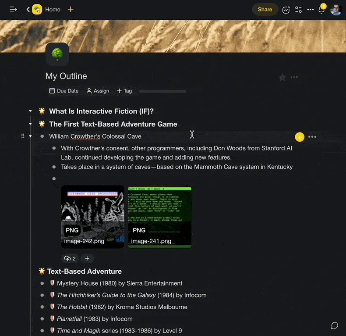
Task: Favorite the page with the star icon
Action: pos(282,77)
